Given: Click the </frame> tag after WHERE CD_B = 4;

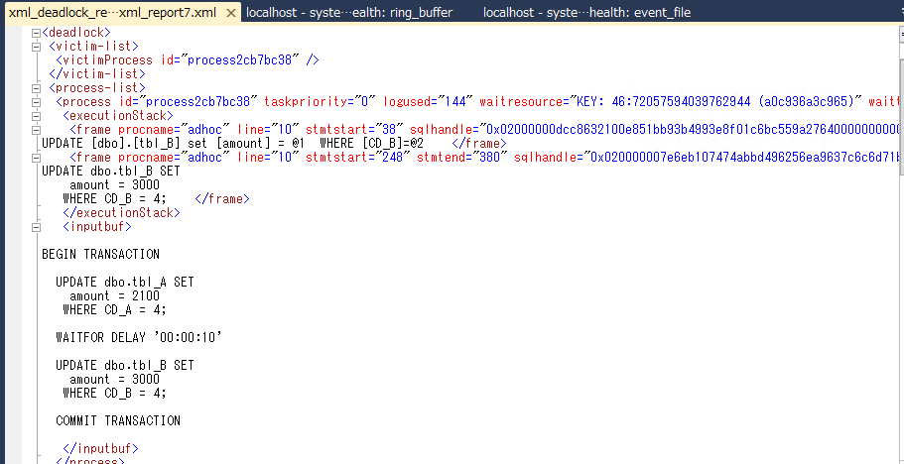Looking at the screenshot, I should (x=222, y=198).
